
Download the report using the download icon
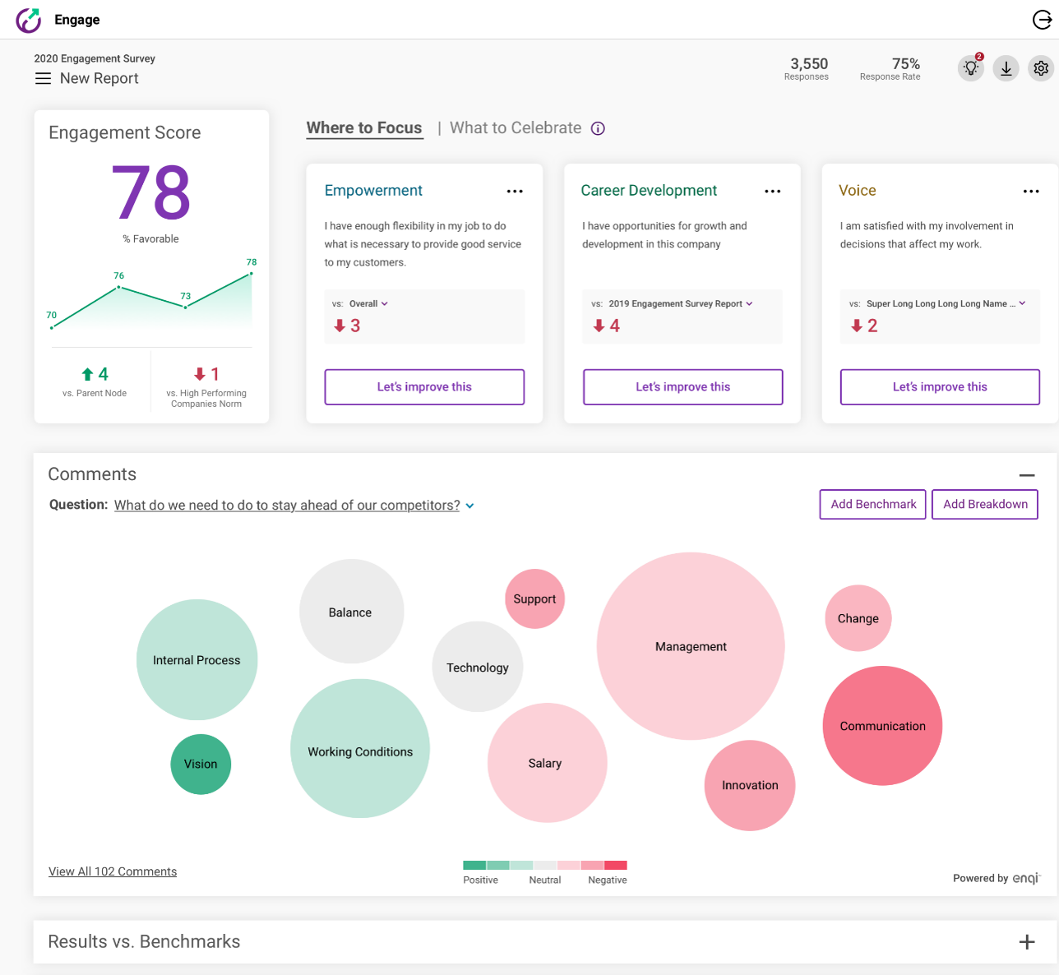pos(1006,67)
